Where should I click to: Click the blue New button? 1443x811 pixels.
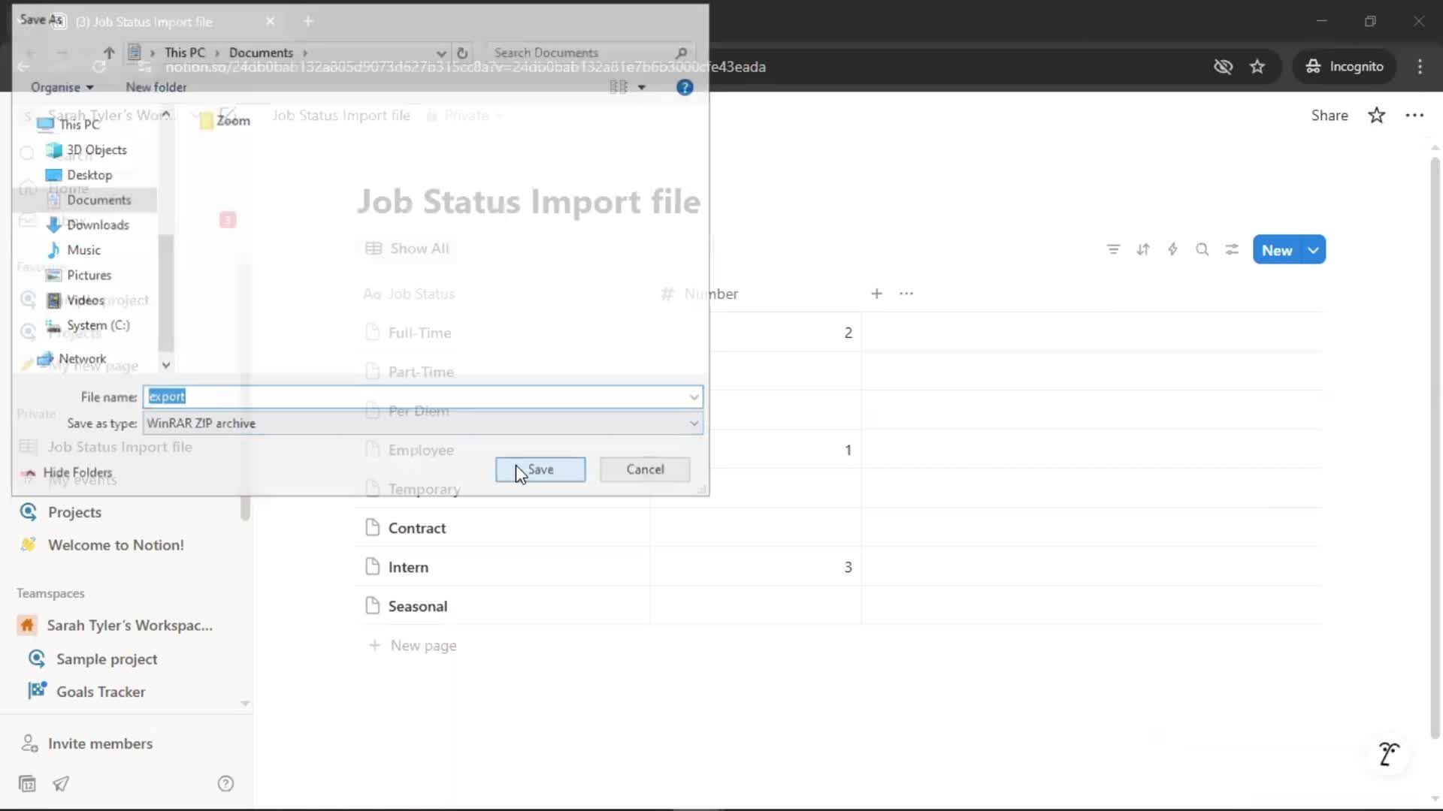1277,250
